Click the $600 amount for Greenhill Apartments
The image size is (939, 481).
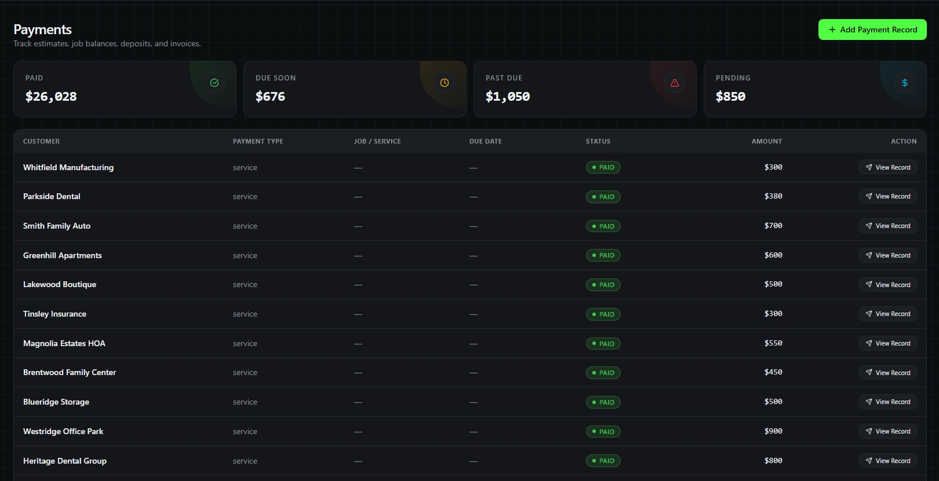[x=773, y=255]
